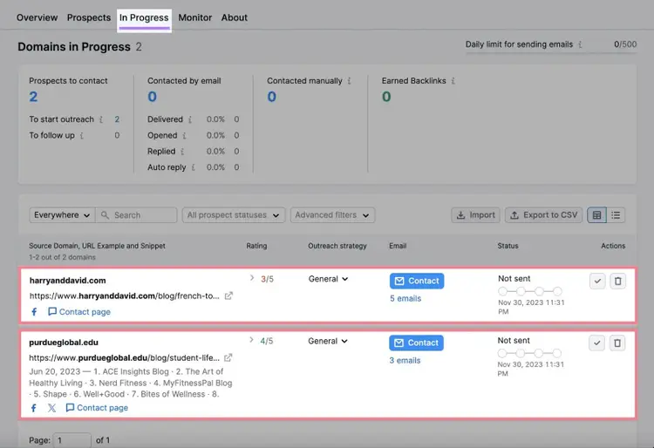The height and width of the screenshot is (448, 654).
Task: Open All prospect statuses dropdown
Action: [234, 215]
